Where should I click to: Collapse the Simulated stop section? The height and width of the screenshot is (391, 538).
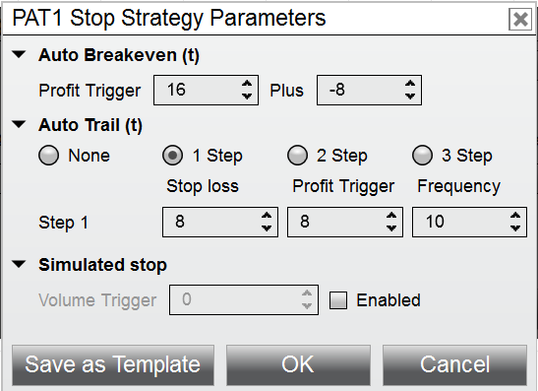pyautogui.click(x=19, y=264)
